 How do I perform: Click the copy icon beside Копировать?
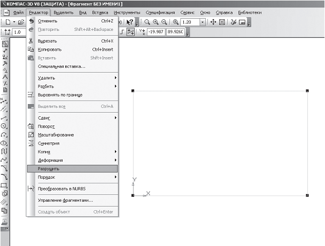coord(31,49)
